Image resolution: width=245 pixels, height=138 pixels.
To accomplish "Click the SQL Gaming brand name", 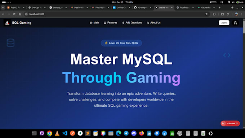I will 22,23.
